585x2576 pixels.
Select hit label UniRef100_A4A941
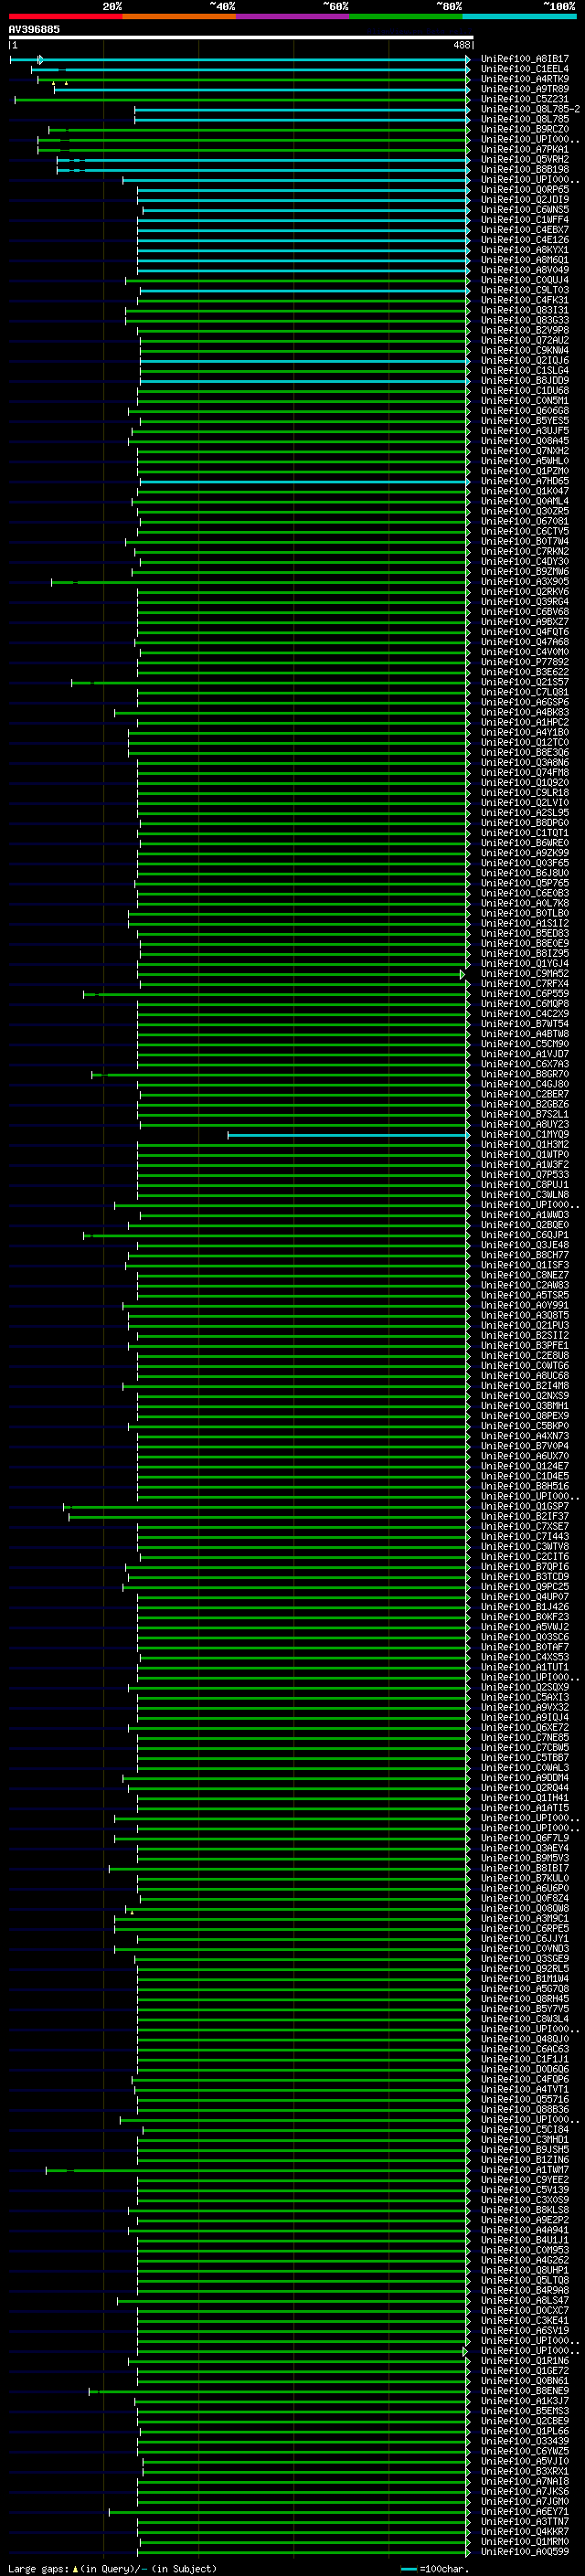tap(524, 2230)
